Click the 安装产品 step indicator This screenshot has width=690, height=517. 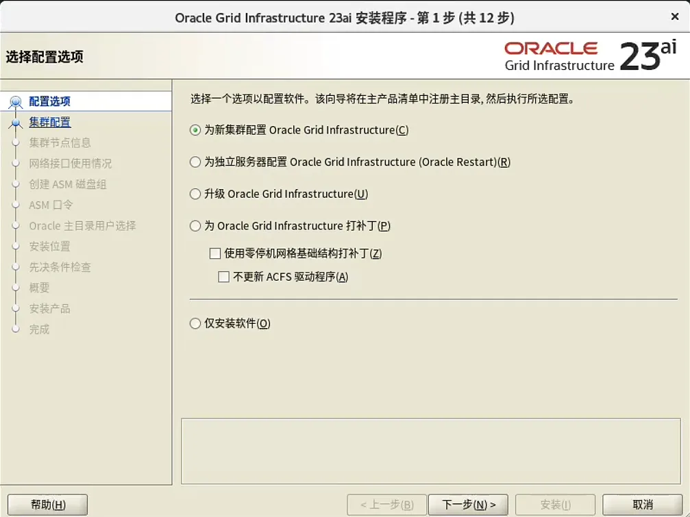[x=17, y=308]
